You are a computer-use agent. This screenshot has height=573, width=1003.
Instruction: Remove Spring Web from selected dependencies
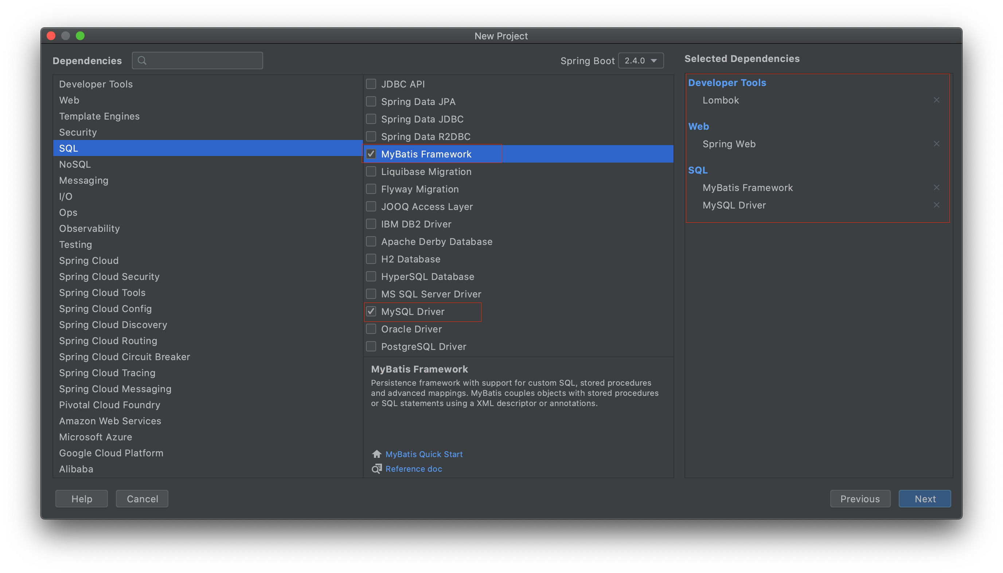pos(937,144)
